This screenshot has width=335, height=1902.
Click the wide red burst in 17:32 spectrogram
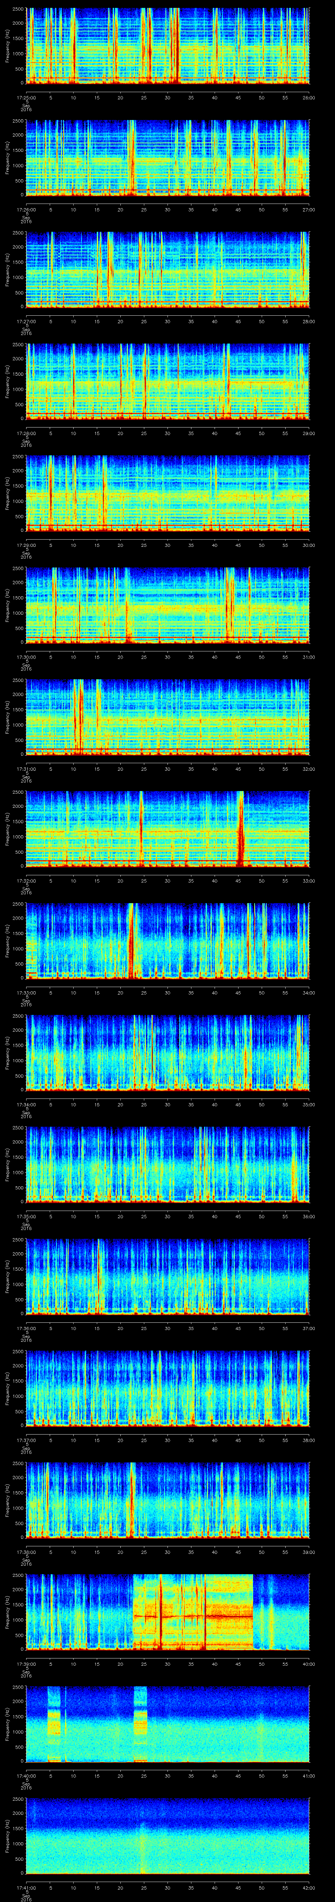(x=240, y=831)
